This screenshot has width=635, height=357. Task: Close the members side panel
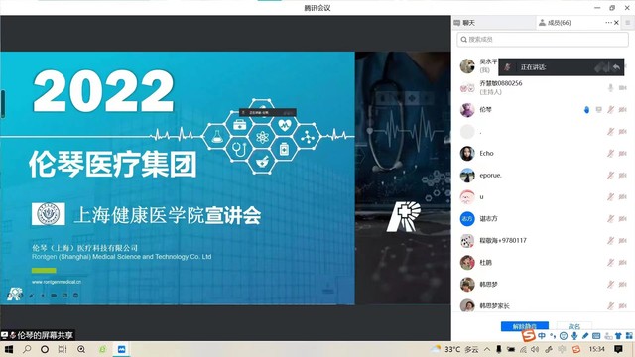617,23
